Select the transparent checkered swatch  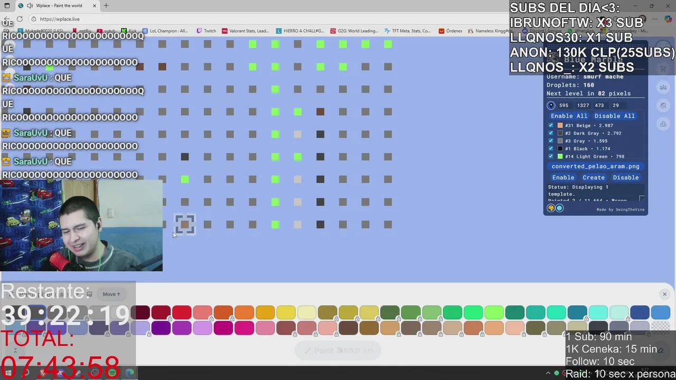point(660,327)
